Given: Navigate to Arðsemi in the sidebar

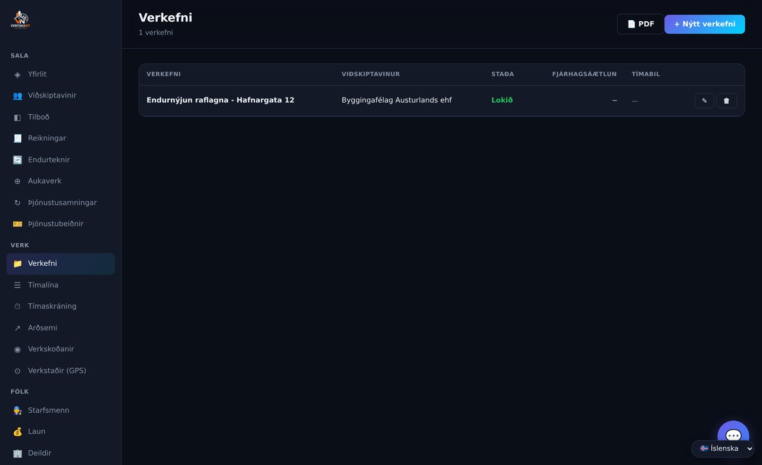Looking at the screenshot, I should pos(61,328).
